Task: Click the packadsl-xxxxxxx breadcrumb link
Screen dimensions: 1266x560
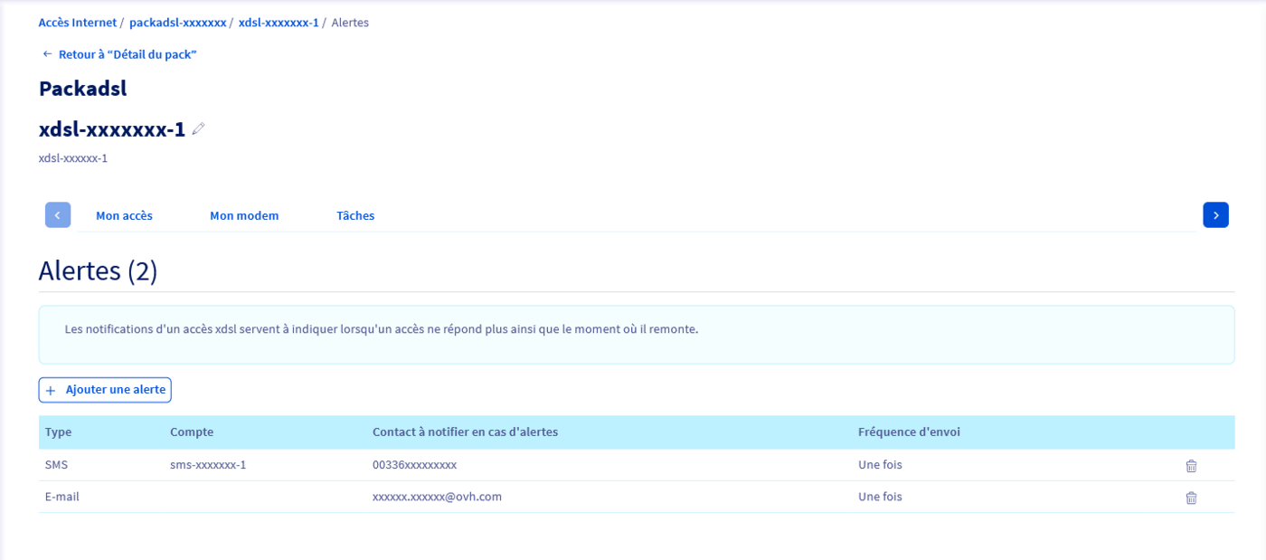Action: [x=177, y=22]
